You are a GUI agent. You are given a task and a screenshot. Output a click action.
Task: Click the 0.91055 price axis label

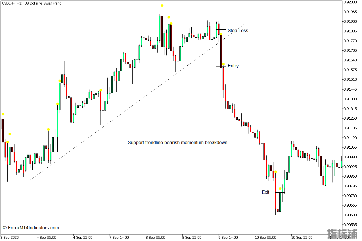350,147
